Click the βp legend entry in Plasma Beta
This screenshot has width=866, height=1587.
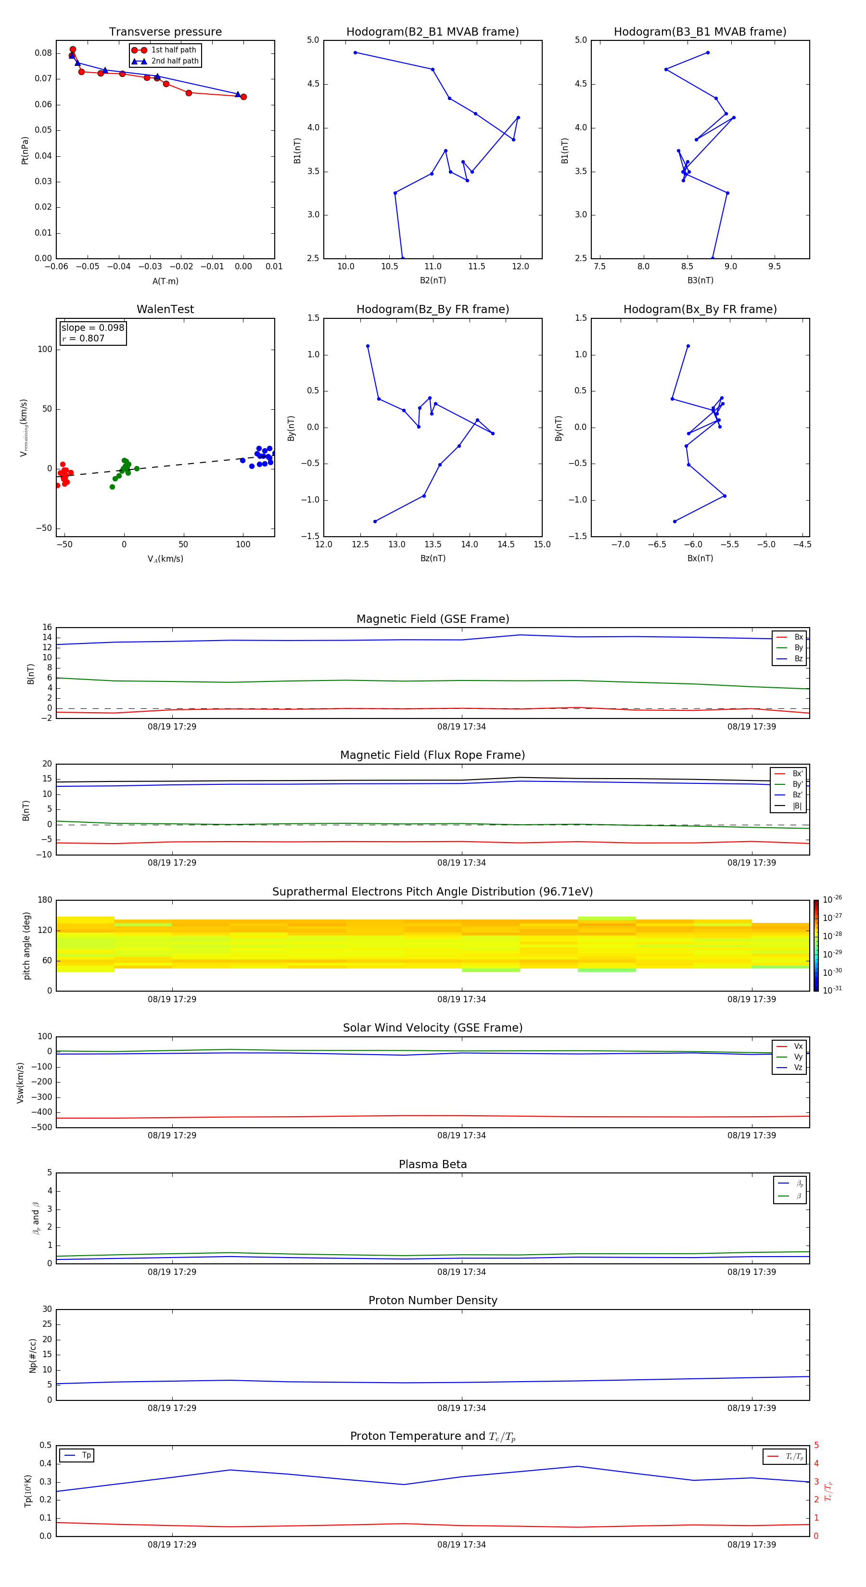click(790, 1184)
